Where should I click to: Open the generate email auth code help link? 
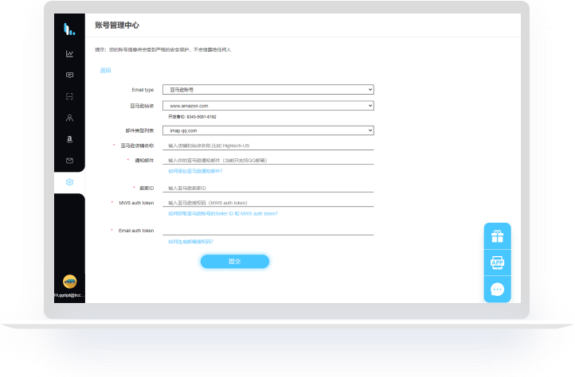point(190,242)
